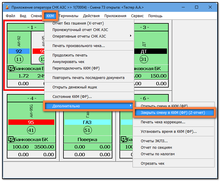Open the Смена menu
The height and width of the screenshot is (181, 220).
point(36,16)
